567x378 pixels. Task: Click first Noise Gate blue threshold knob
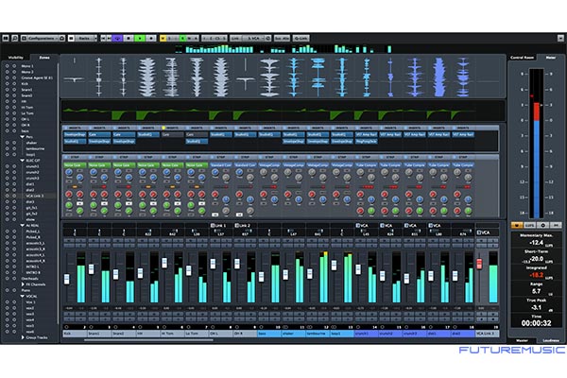pyautogui.click(x=69, y=173)
